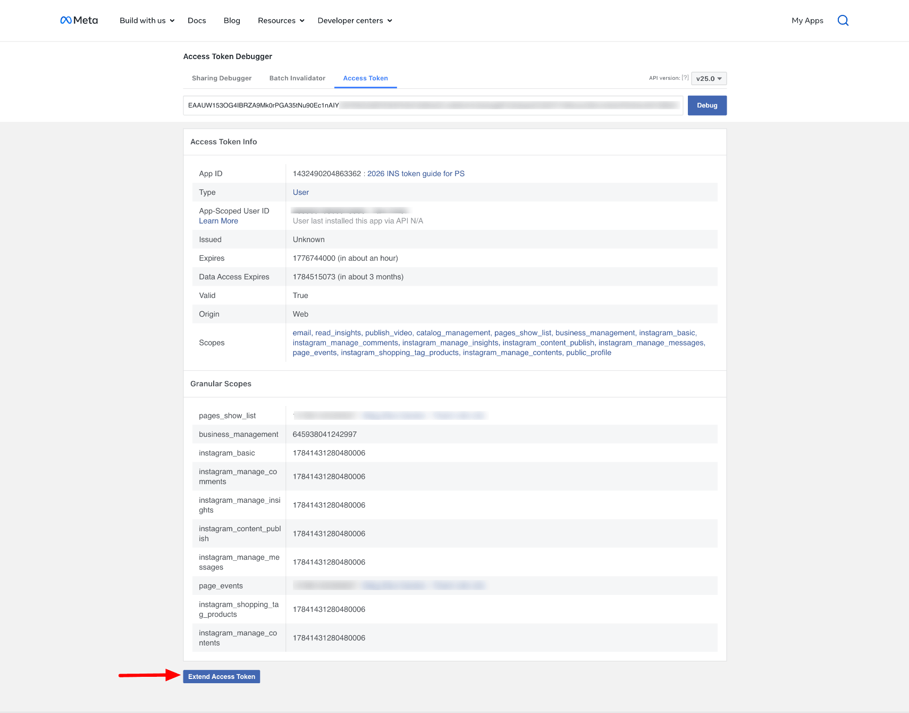Click the Extend Access Token button
Viewport: 909px width, 713px height.
point(222,676)
